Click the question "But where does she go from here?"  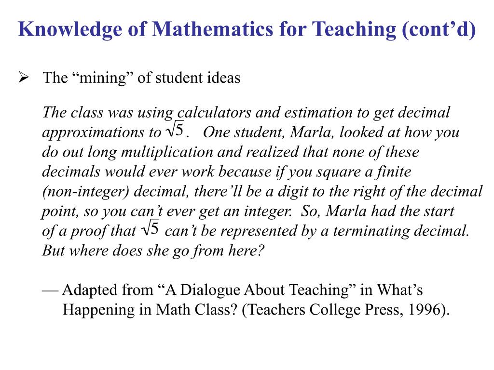153,251
